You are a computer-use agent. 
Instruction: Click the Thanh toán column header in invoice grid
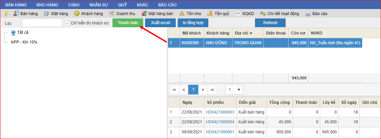pos(306,102)
